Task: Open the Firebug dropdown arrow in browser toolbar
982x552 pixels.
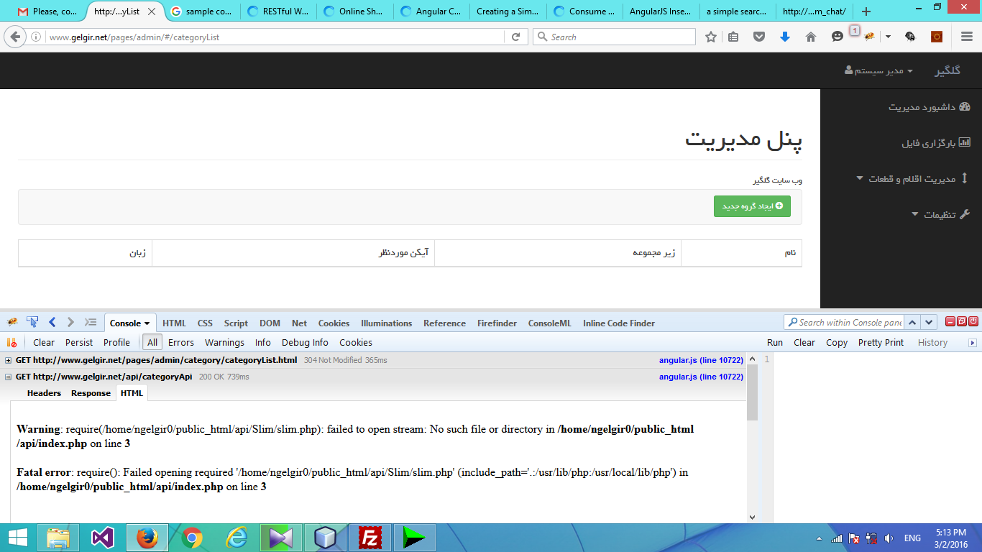Action: (888, 37)
